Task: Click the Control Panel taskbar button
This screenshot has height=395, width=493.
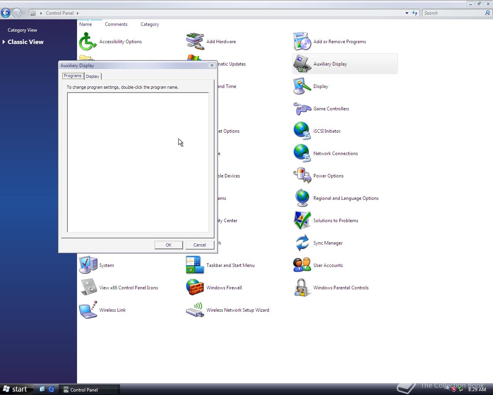Action: point(89,390)
